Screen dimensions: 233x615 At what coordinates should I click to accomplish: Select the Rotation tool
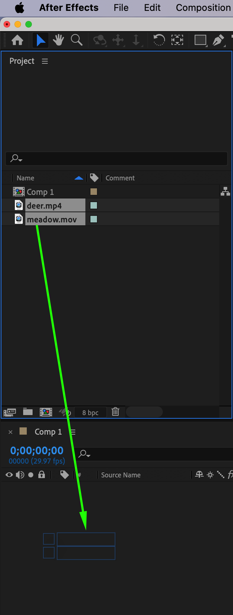tap(159, 40)
